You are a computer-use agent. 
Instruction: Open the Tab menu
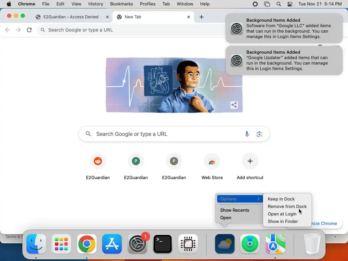166,4
